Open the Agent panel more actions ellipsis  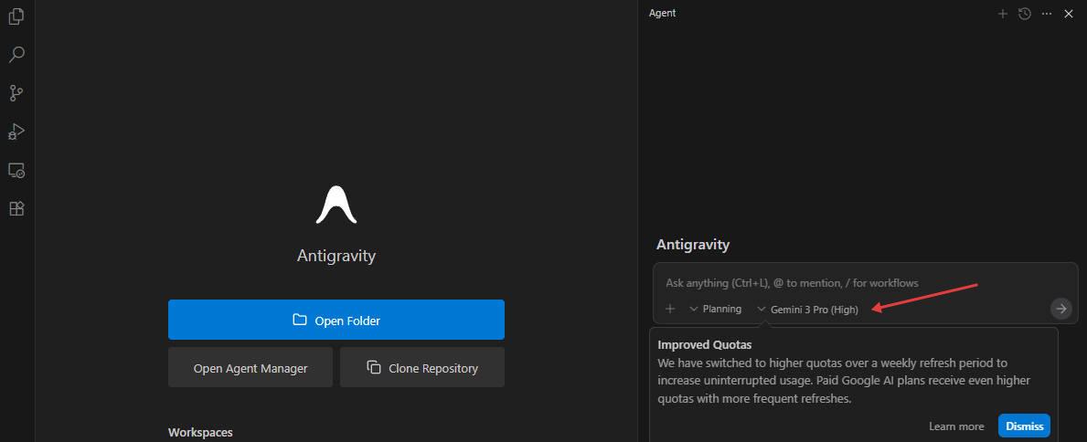1047,14
